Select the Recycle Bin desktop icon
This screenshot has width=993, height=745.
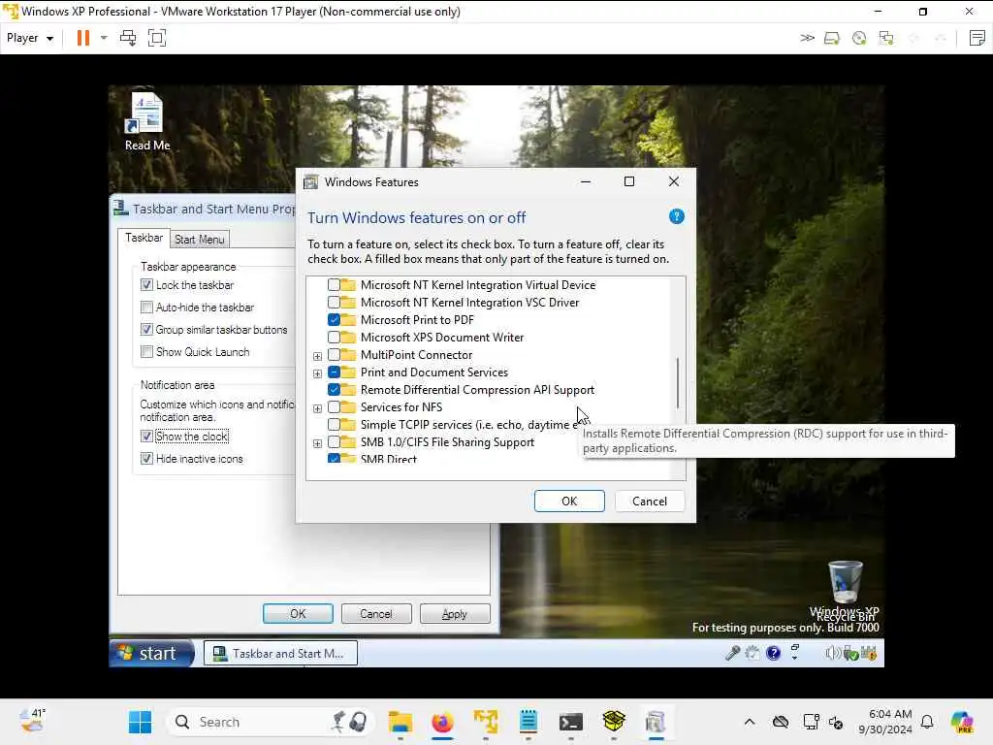[x=846, y=589]
